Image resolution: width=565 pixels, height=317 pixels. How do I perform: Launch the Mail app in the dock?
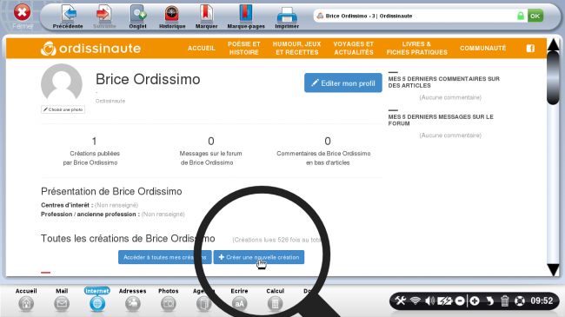[x=62, y=304]
